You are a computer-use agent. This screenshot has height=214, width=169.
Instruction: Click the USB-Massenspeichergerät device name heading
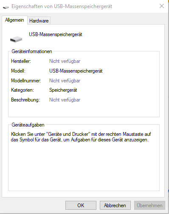pyautogui.click(x=56, y=34)
